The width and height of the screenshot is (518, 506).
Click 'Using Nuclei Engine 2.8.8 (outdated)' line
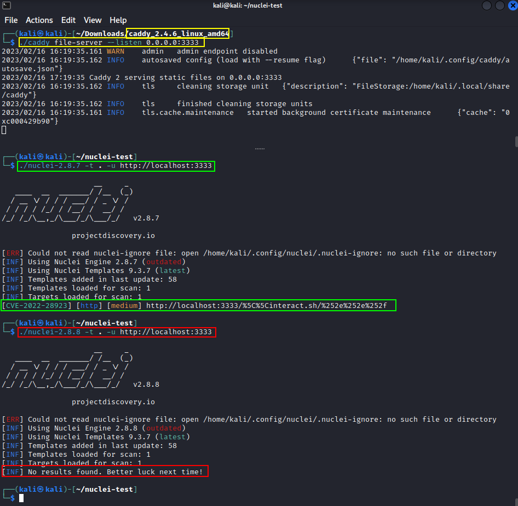point(94,428)
